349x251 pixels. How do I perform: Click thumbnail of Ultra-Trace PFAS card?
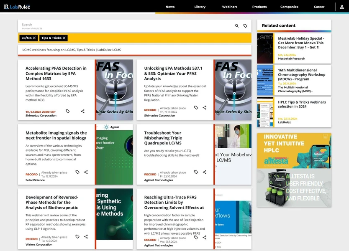click(x=233, y=219)
